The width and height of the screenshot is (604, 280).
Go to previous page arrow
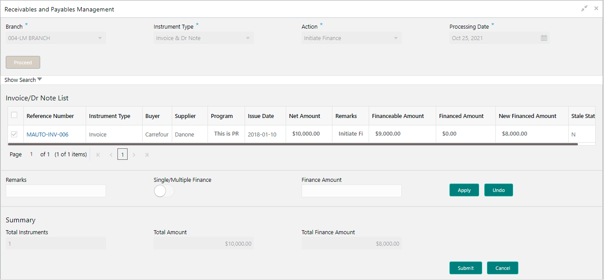point(111,155)
